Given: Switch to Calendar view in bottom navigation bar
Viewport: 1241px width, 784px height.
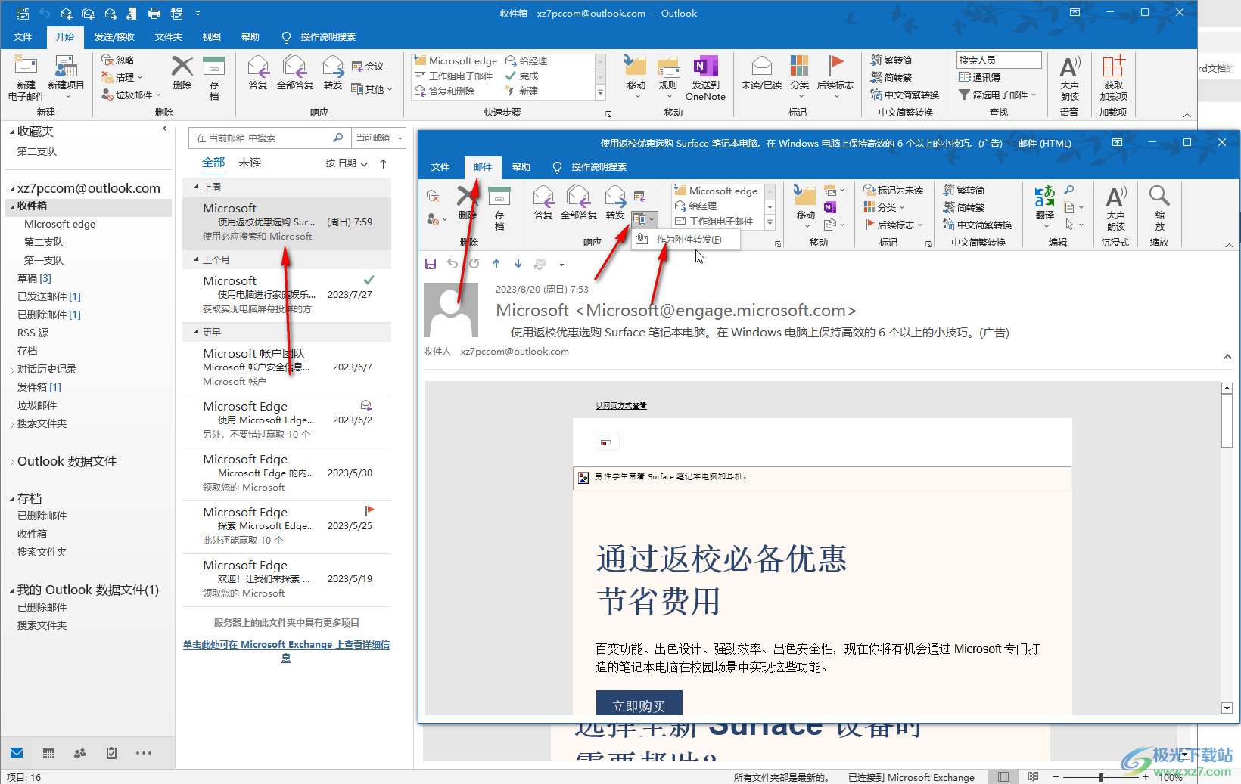Looking at the screenshot, I should [48, 753].
